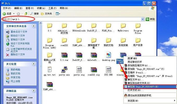The image size is (177, 104).
Task: Open the rom222 folder
Action: coord(64,42)
